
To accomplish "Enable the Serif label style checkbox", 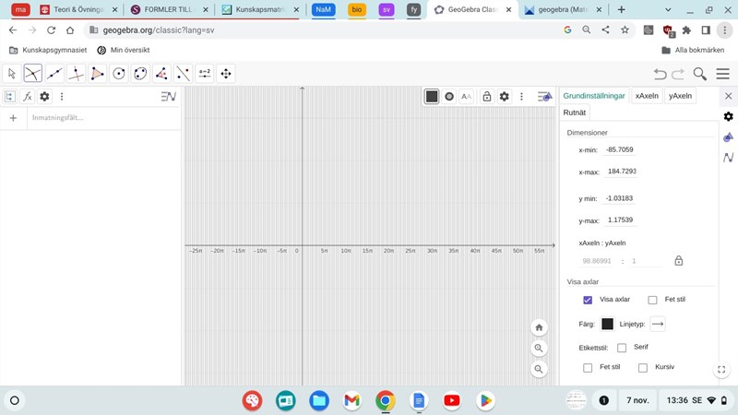I will pos(622,348).
